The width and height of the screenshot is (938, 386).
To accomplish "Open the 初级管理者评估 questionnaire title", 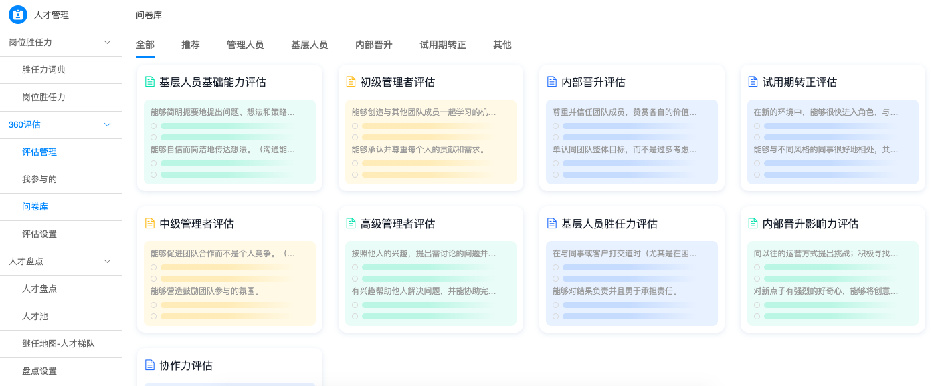I will (x=397, y=82).
